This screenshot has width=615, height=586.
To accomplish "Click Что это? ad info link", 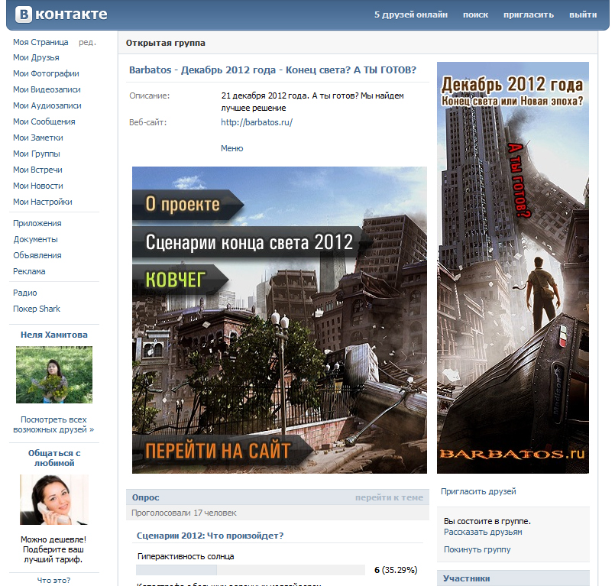I will coord(53,580).
